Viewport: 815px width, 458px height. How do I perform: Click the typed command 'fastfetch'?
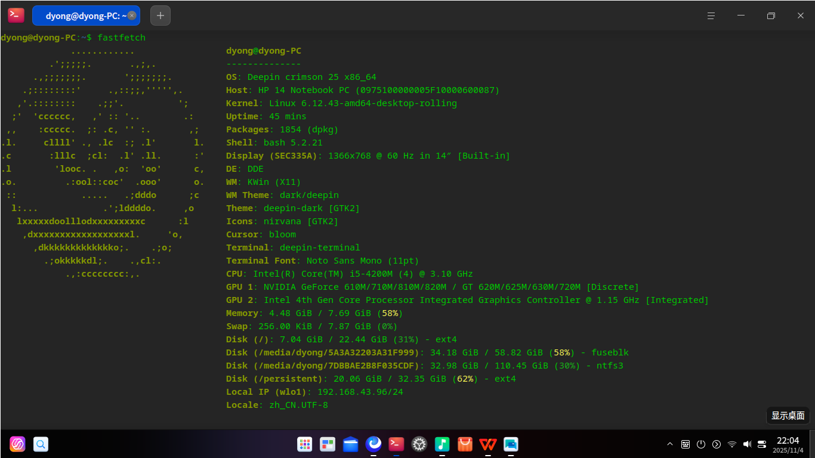coord(121,38)
